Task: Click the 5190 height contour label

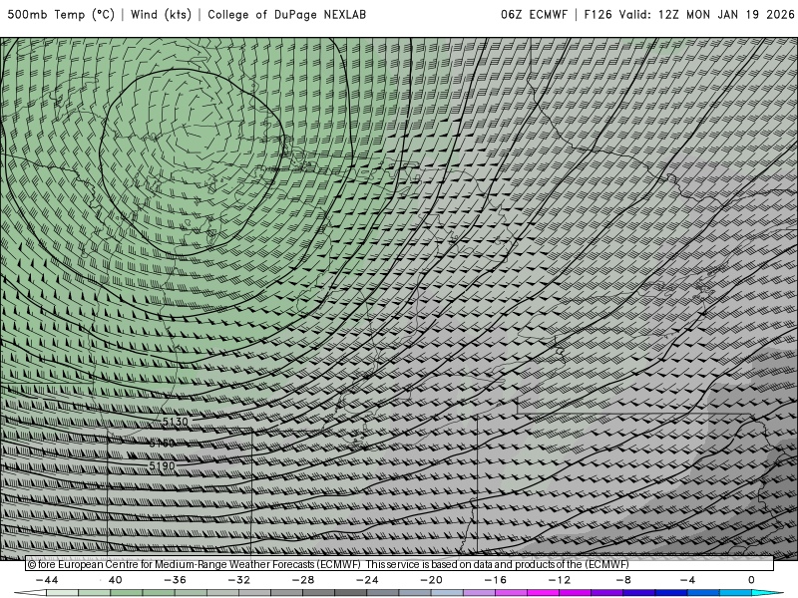Action: coord(162,465)
